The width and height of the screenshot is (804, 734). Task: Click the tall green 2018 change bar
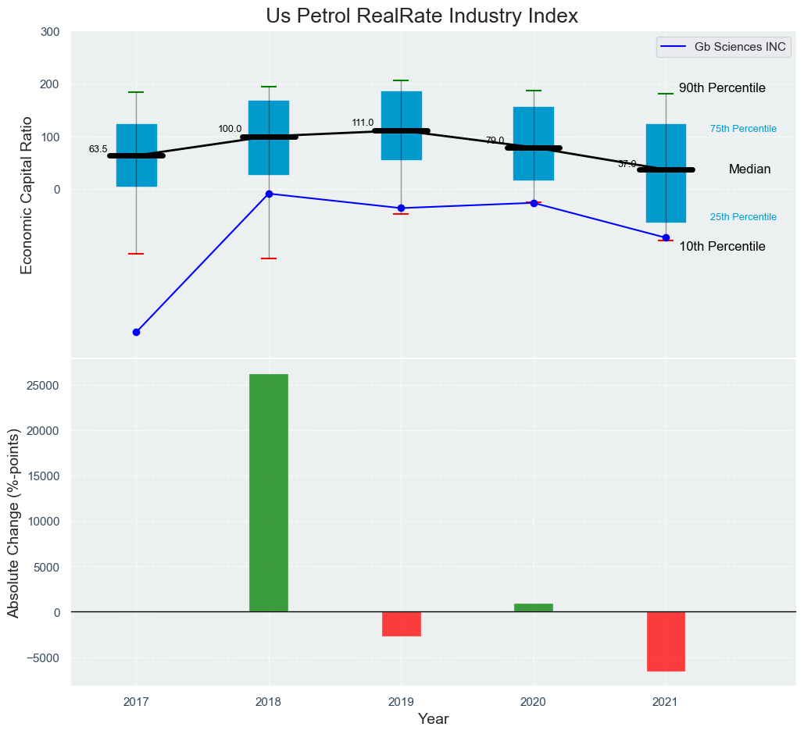coord(269,492)
